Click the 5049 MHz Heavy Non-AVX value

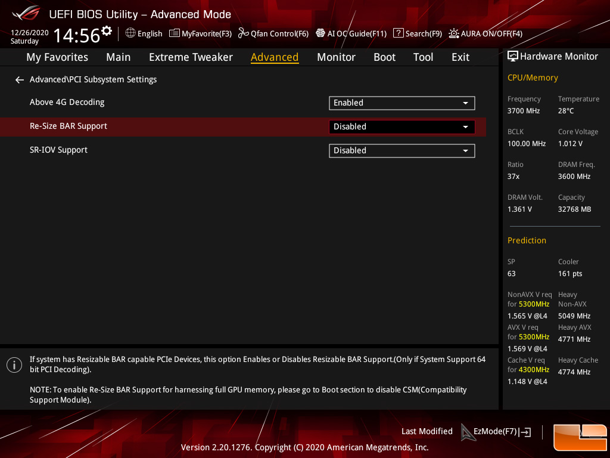point(574,316)
